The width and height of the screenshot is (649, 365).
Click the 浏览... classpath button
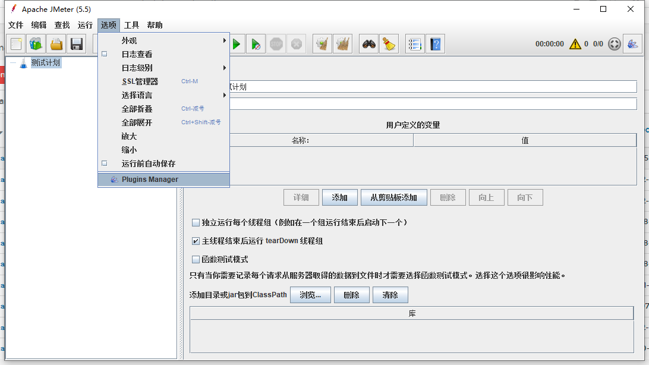(x=310, y=295)
